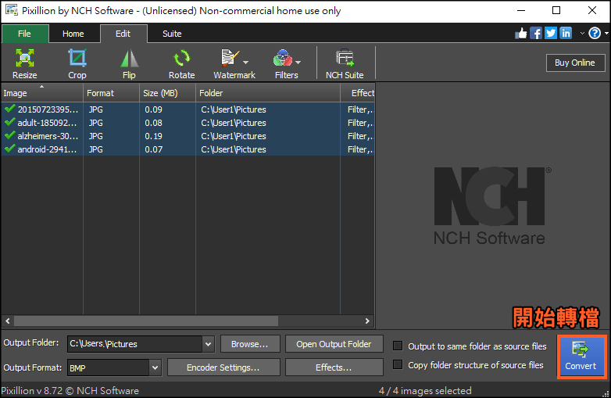This screenshot has width=611, height=398.
Task: Click scroll right arrow of file list
Action: (367, 321)
